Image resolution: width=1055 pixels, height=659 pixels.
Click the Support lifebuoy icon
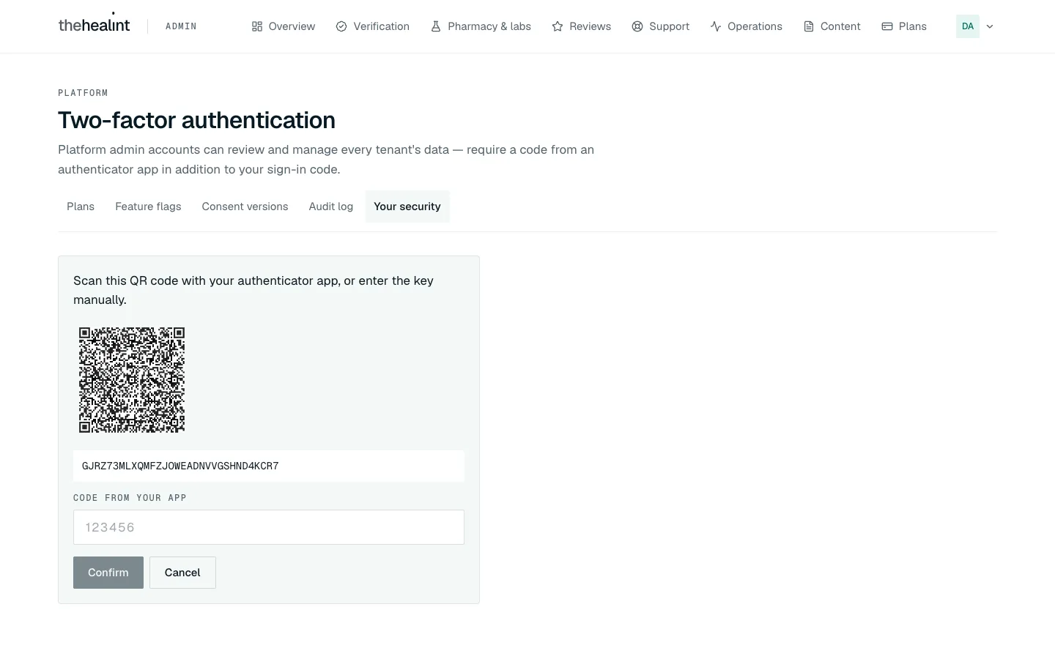point(637,26)
